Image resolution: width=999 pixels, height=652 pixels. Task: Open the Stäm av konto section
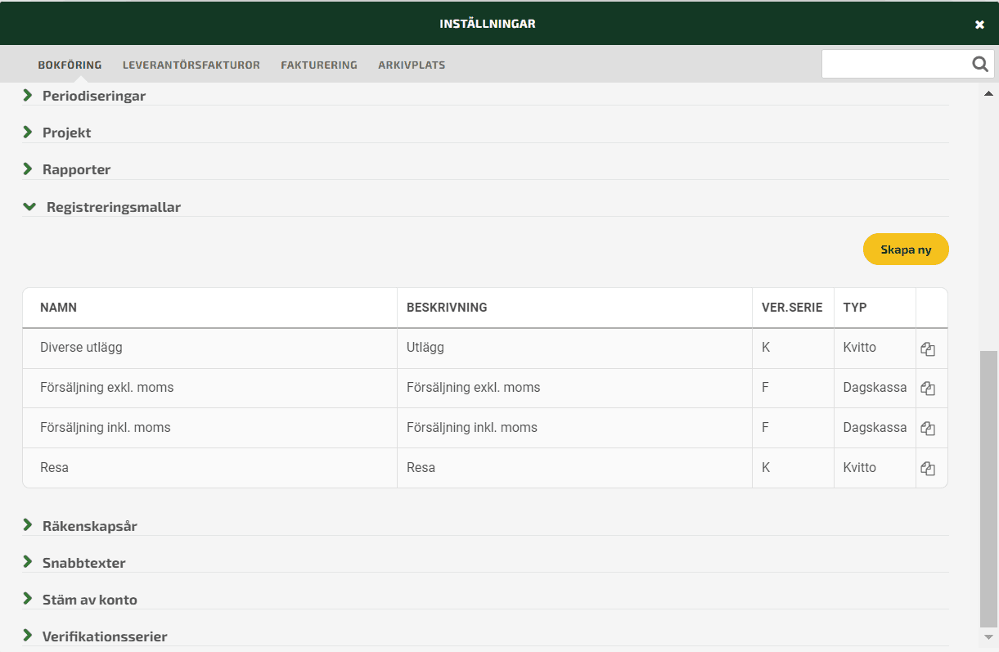[89, 600]
